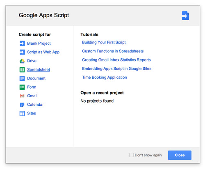Create a script for Document
This screenshot has width=205, height=169.
click(36, 78)
